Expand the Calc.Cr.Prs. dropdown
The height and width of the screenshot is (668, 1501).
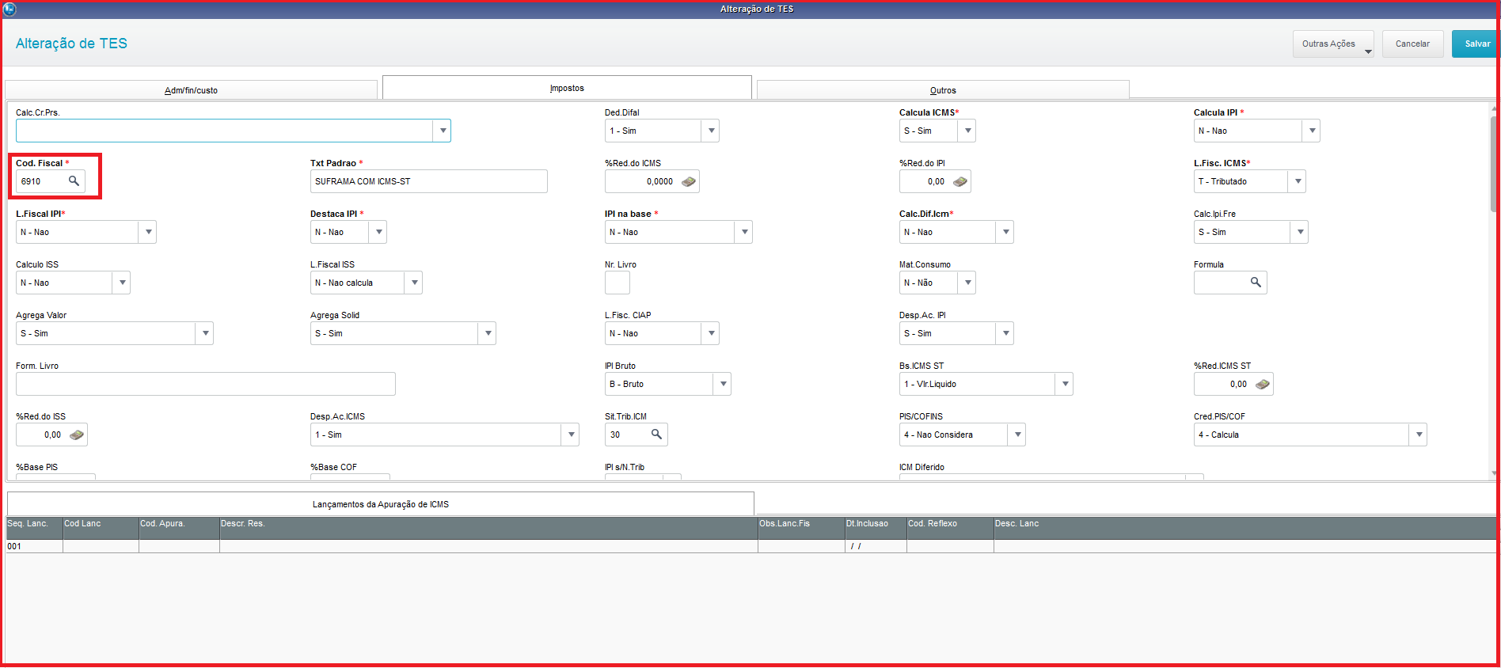[x=442, y=131]
